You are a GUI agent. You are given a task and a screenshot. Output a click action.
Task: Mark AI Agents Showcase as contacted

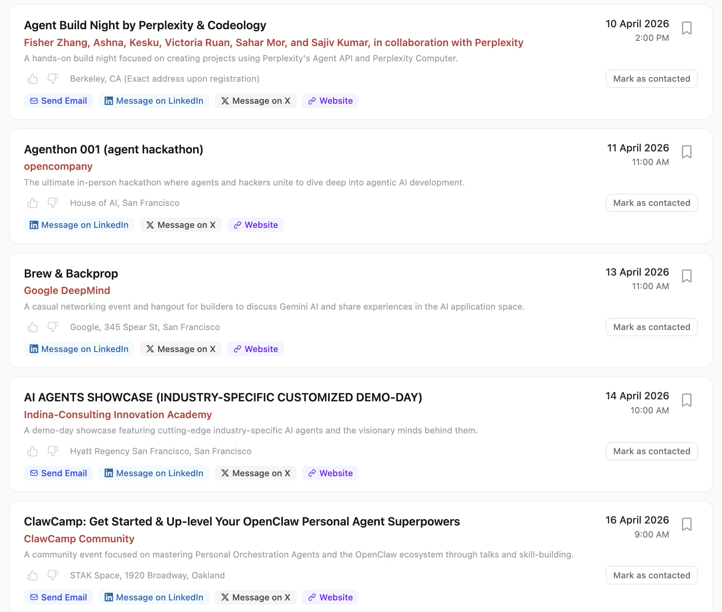651,451
